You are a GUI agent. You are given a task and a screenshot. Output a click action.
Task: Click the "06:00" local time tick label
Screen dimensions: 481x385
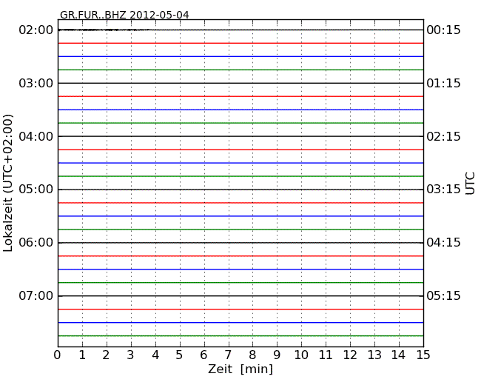[36, 243]
